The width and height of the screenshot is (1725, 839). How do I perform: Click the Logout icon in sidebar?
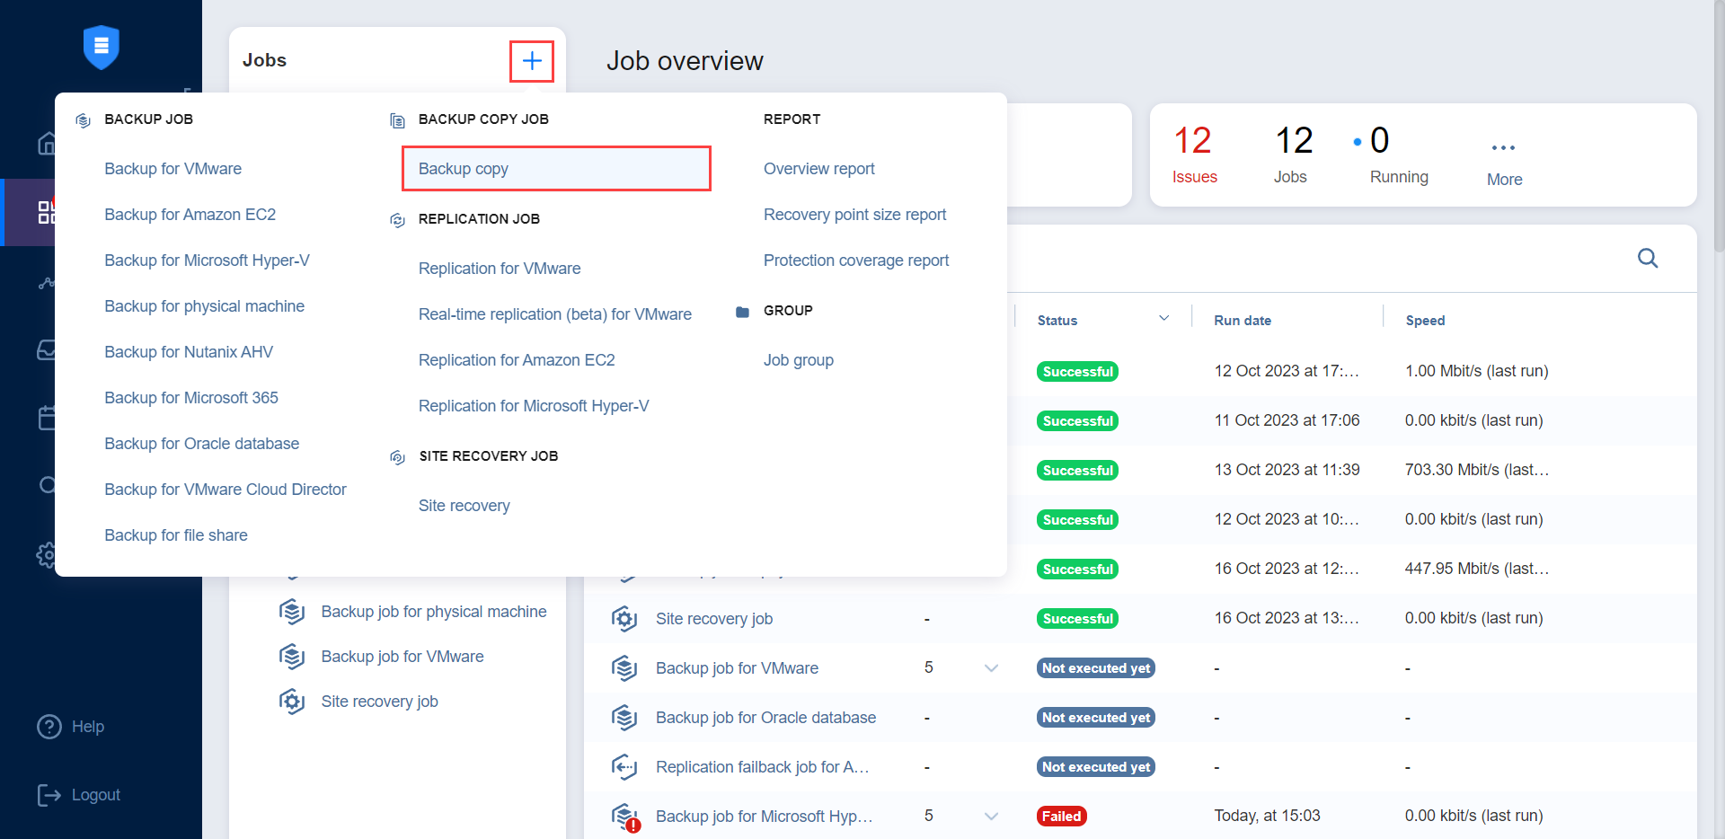(x=49, y=795)
